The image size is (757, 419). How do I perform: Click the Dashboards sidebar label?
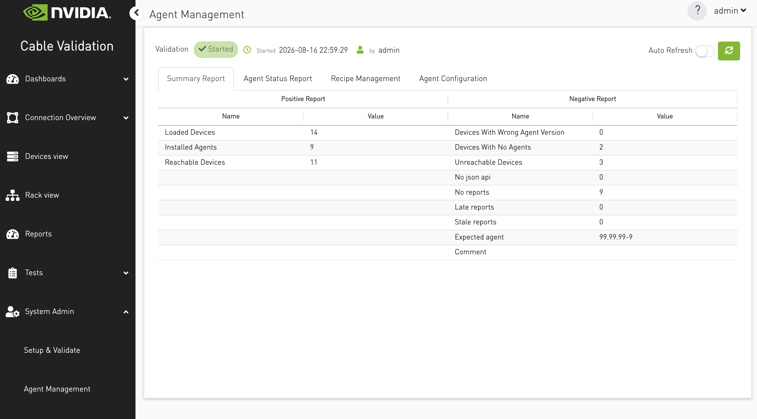click(x=46, y=79)
